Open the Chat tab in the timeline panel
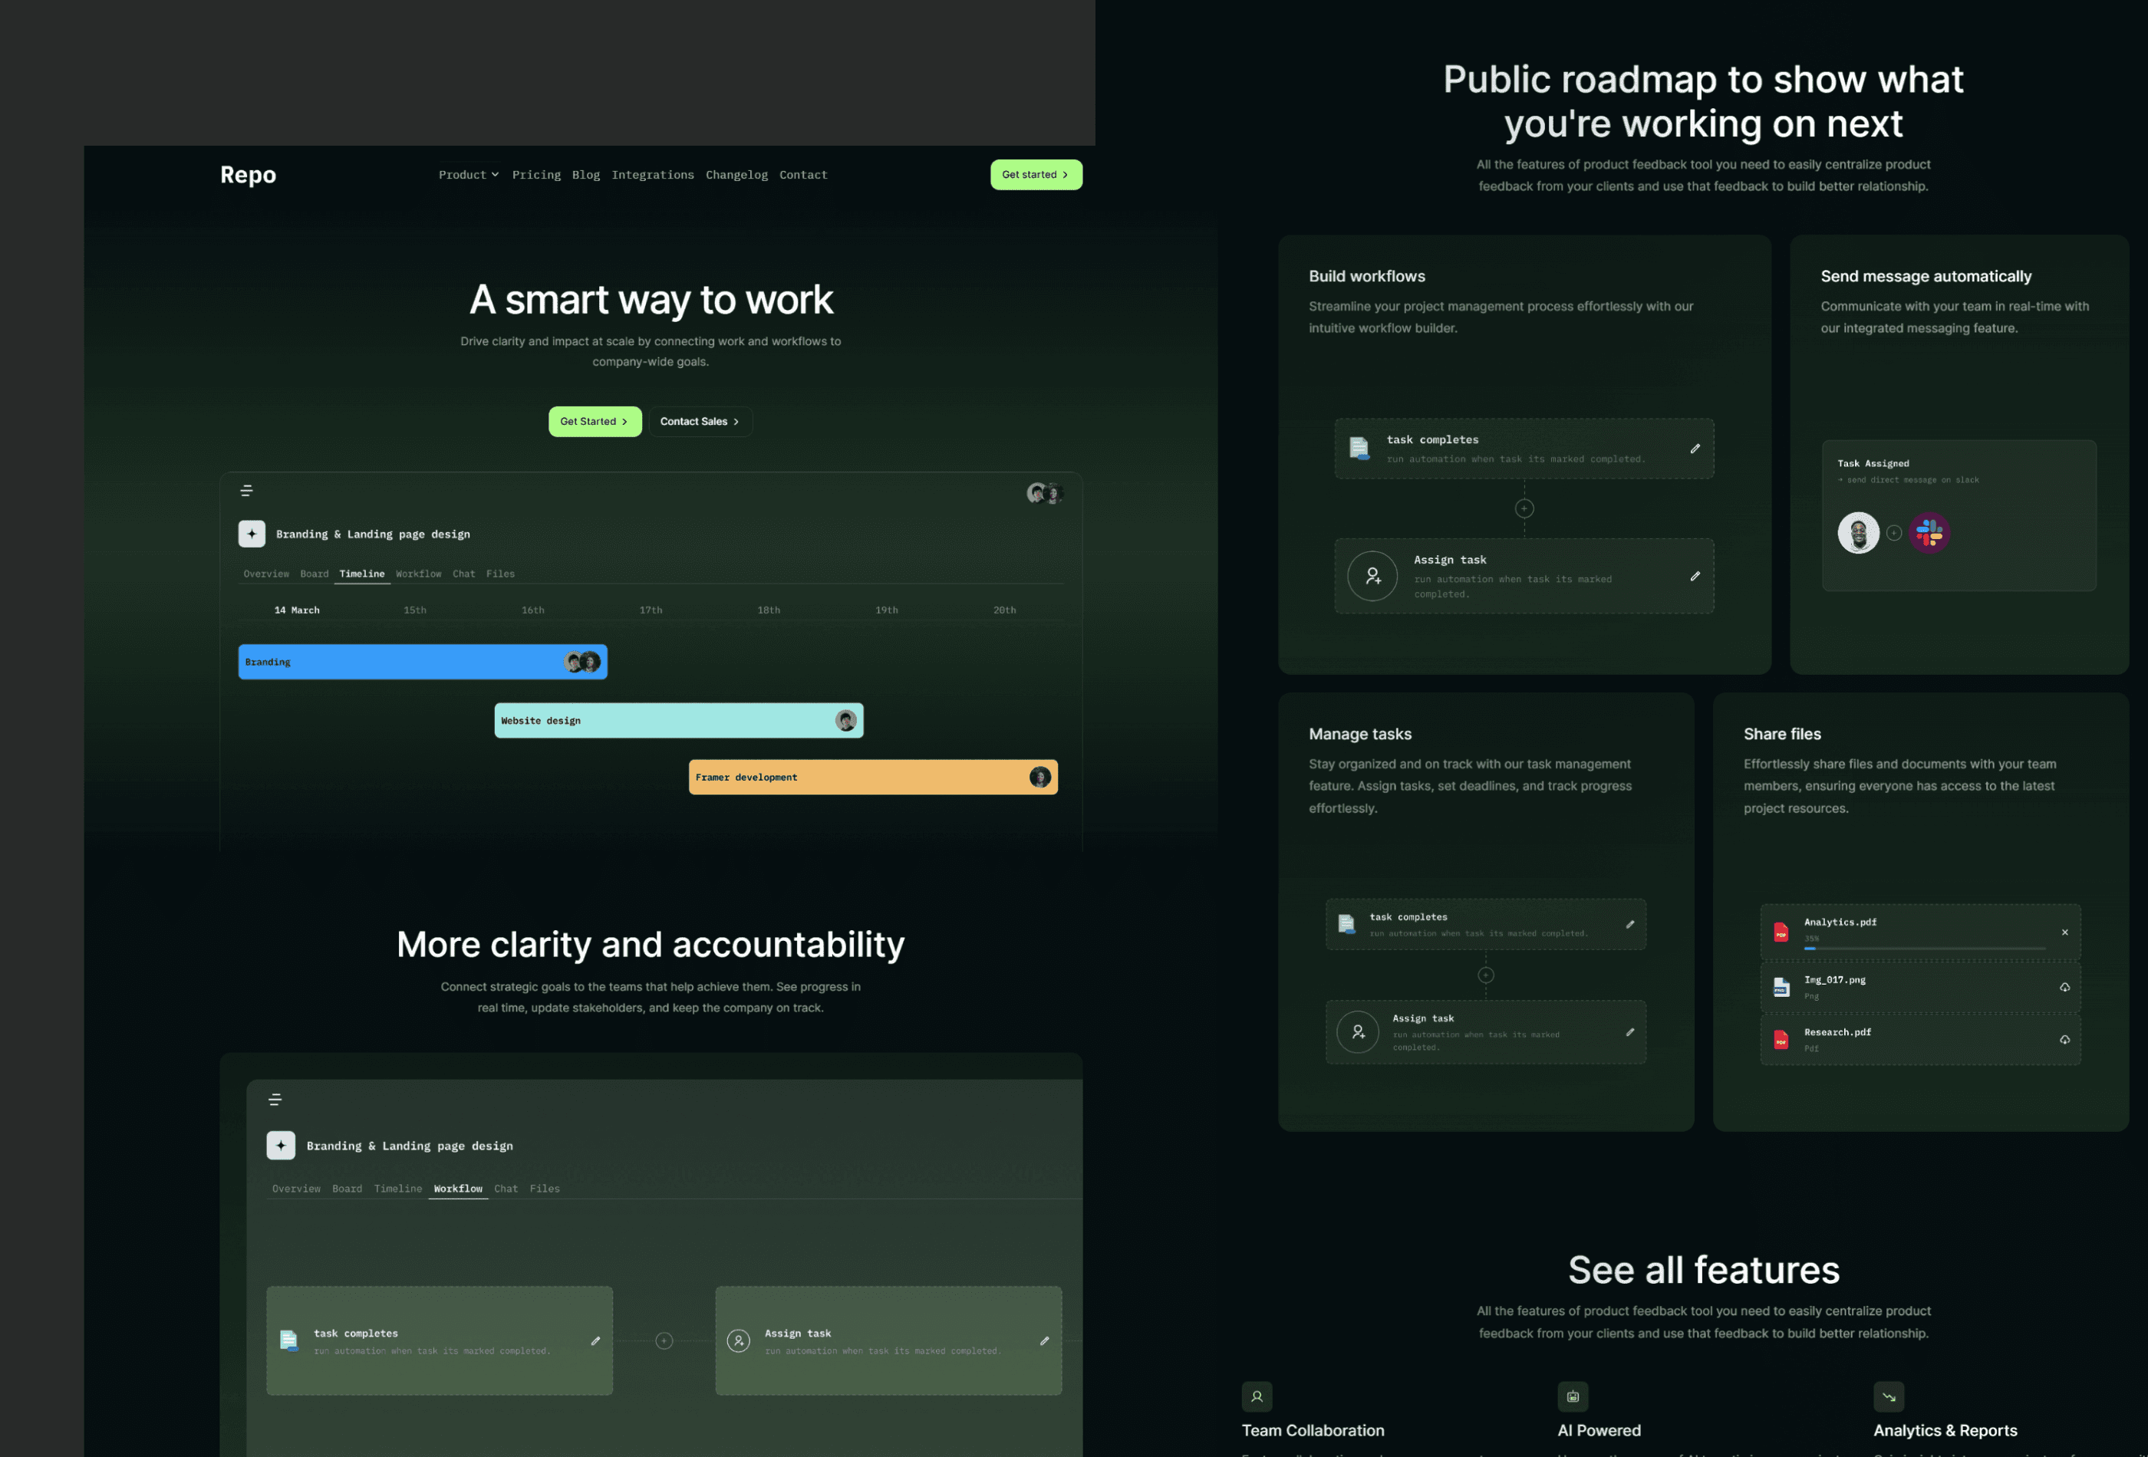Screen dimensions: 2148x1457 (464, 574)
